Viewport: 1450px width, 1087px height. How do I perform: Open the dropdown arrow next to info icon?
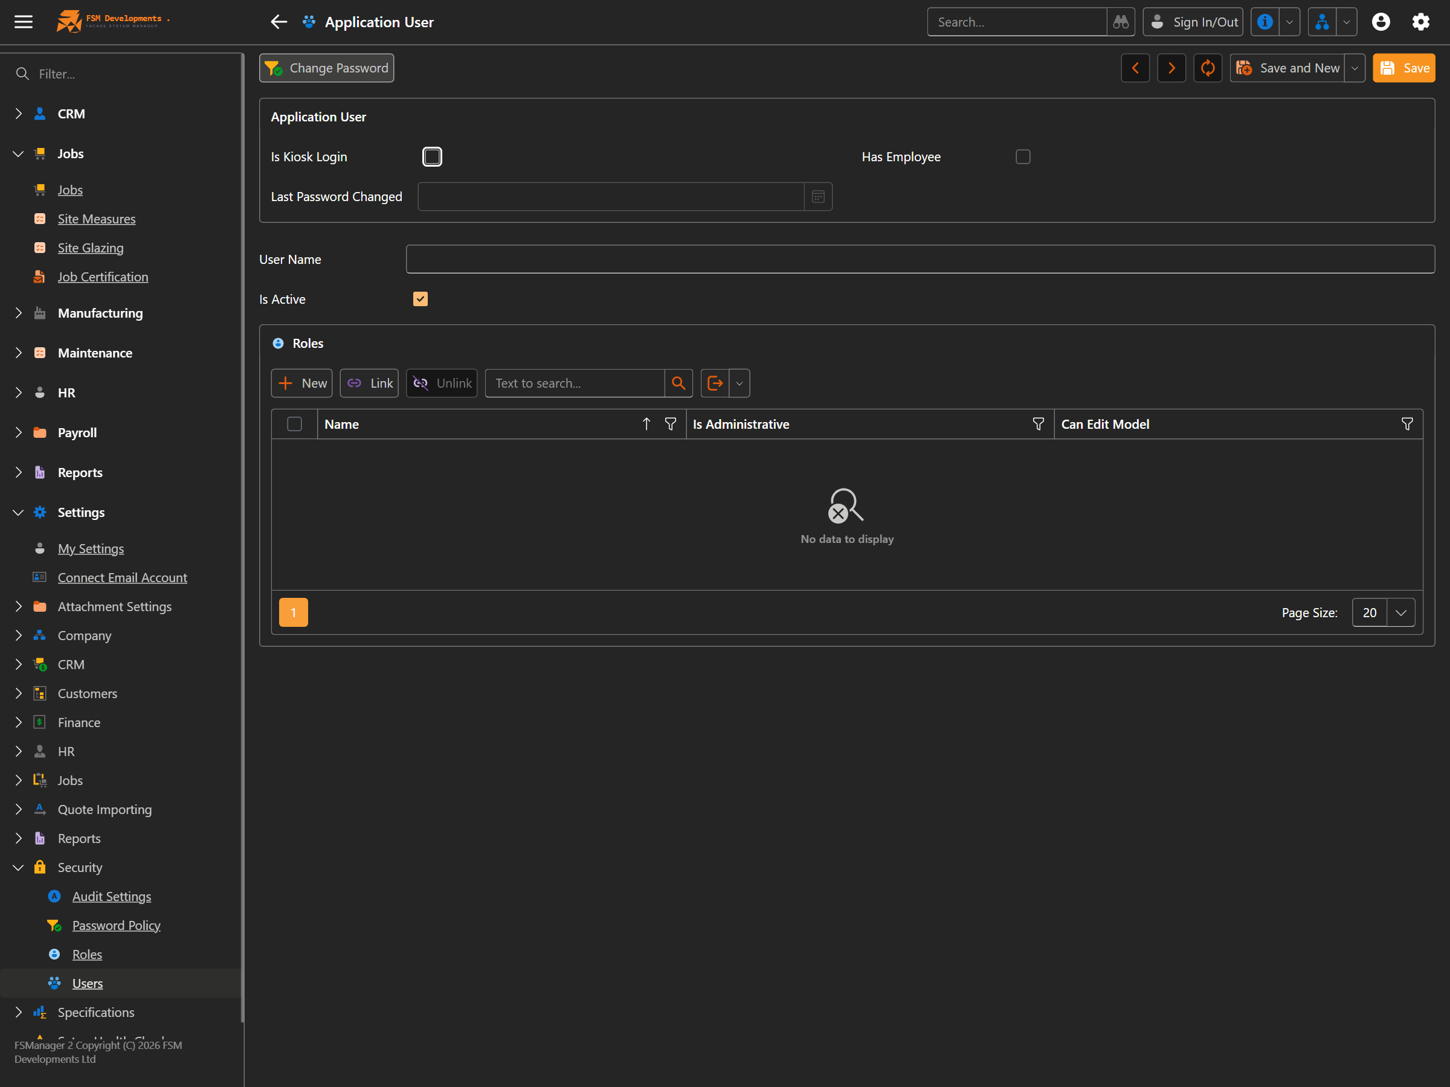(x=1289, y=22)
